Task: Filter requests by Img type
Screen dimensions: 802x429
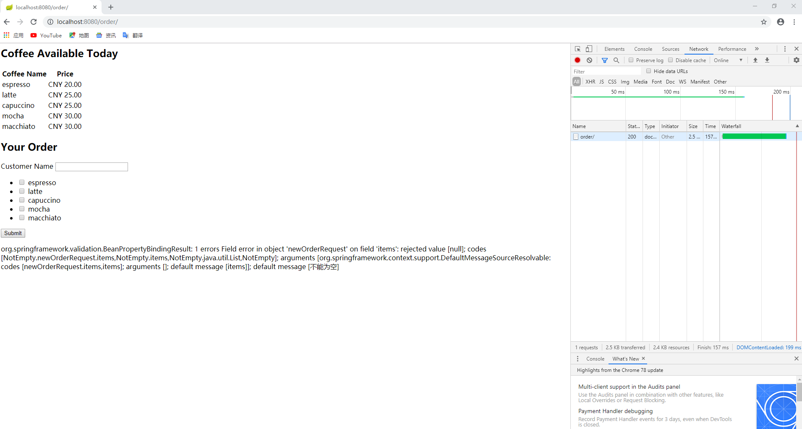Action: (x=625, y=82)
